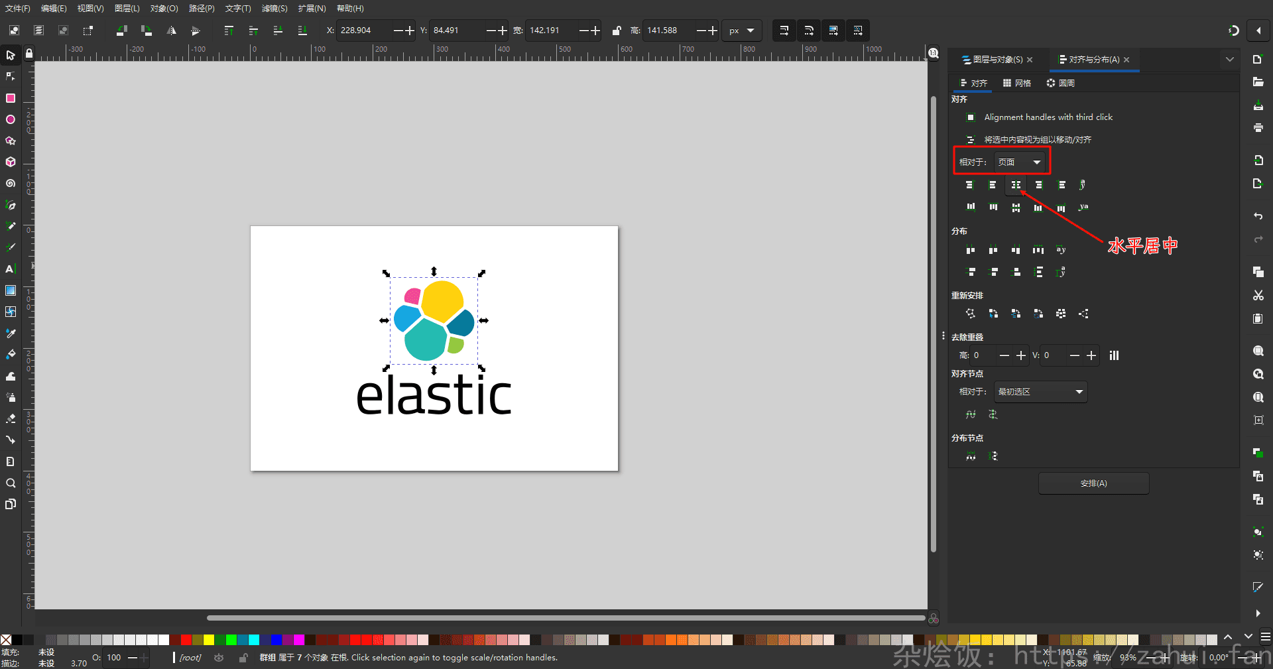Toggle Alignment handles with third click
Image resolution: width=1273 pixels, height=669 pixels.
click(971, 117)
